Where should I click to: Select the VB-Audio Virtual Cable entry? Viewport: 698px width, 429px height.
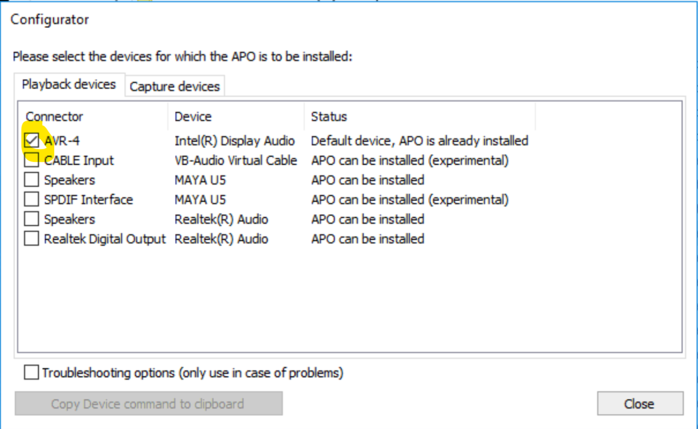coord(235,160)
